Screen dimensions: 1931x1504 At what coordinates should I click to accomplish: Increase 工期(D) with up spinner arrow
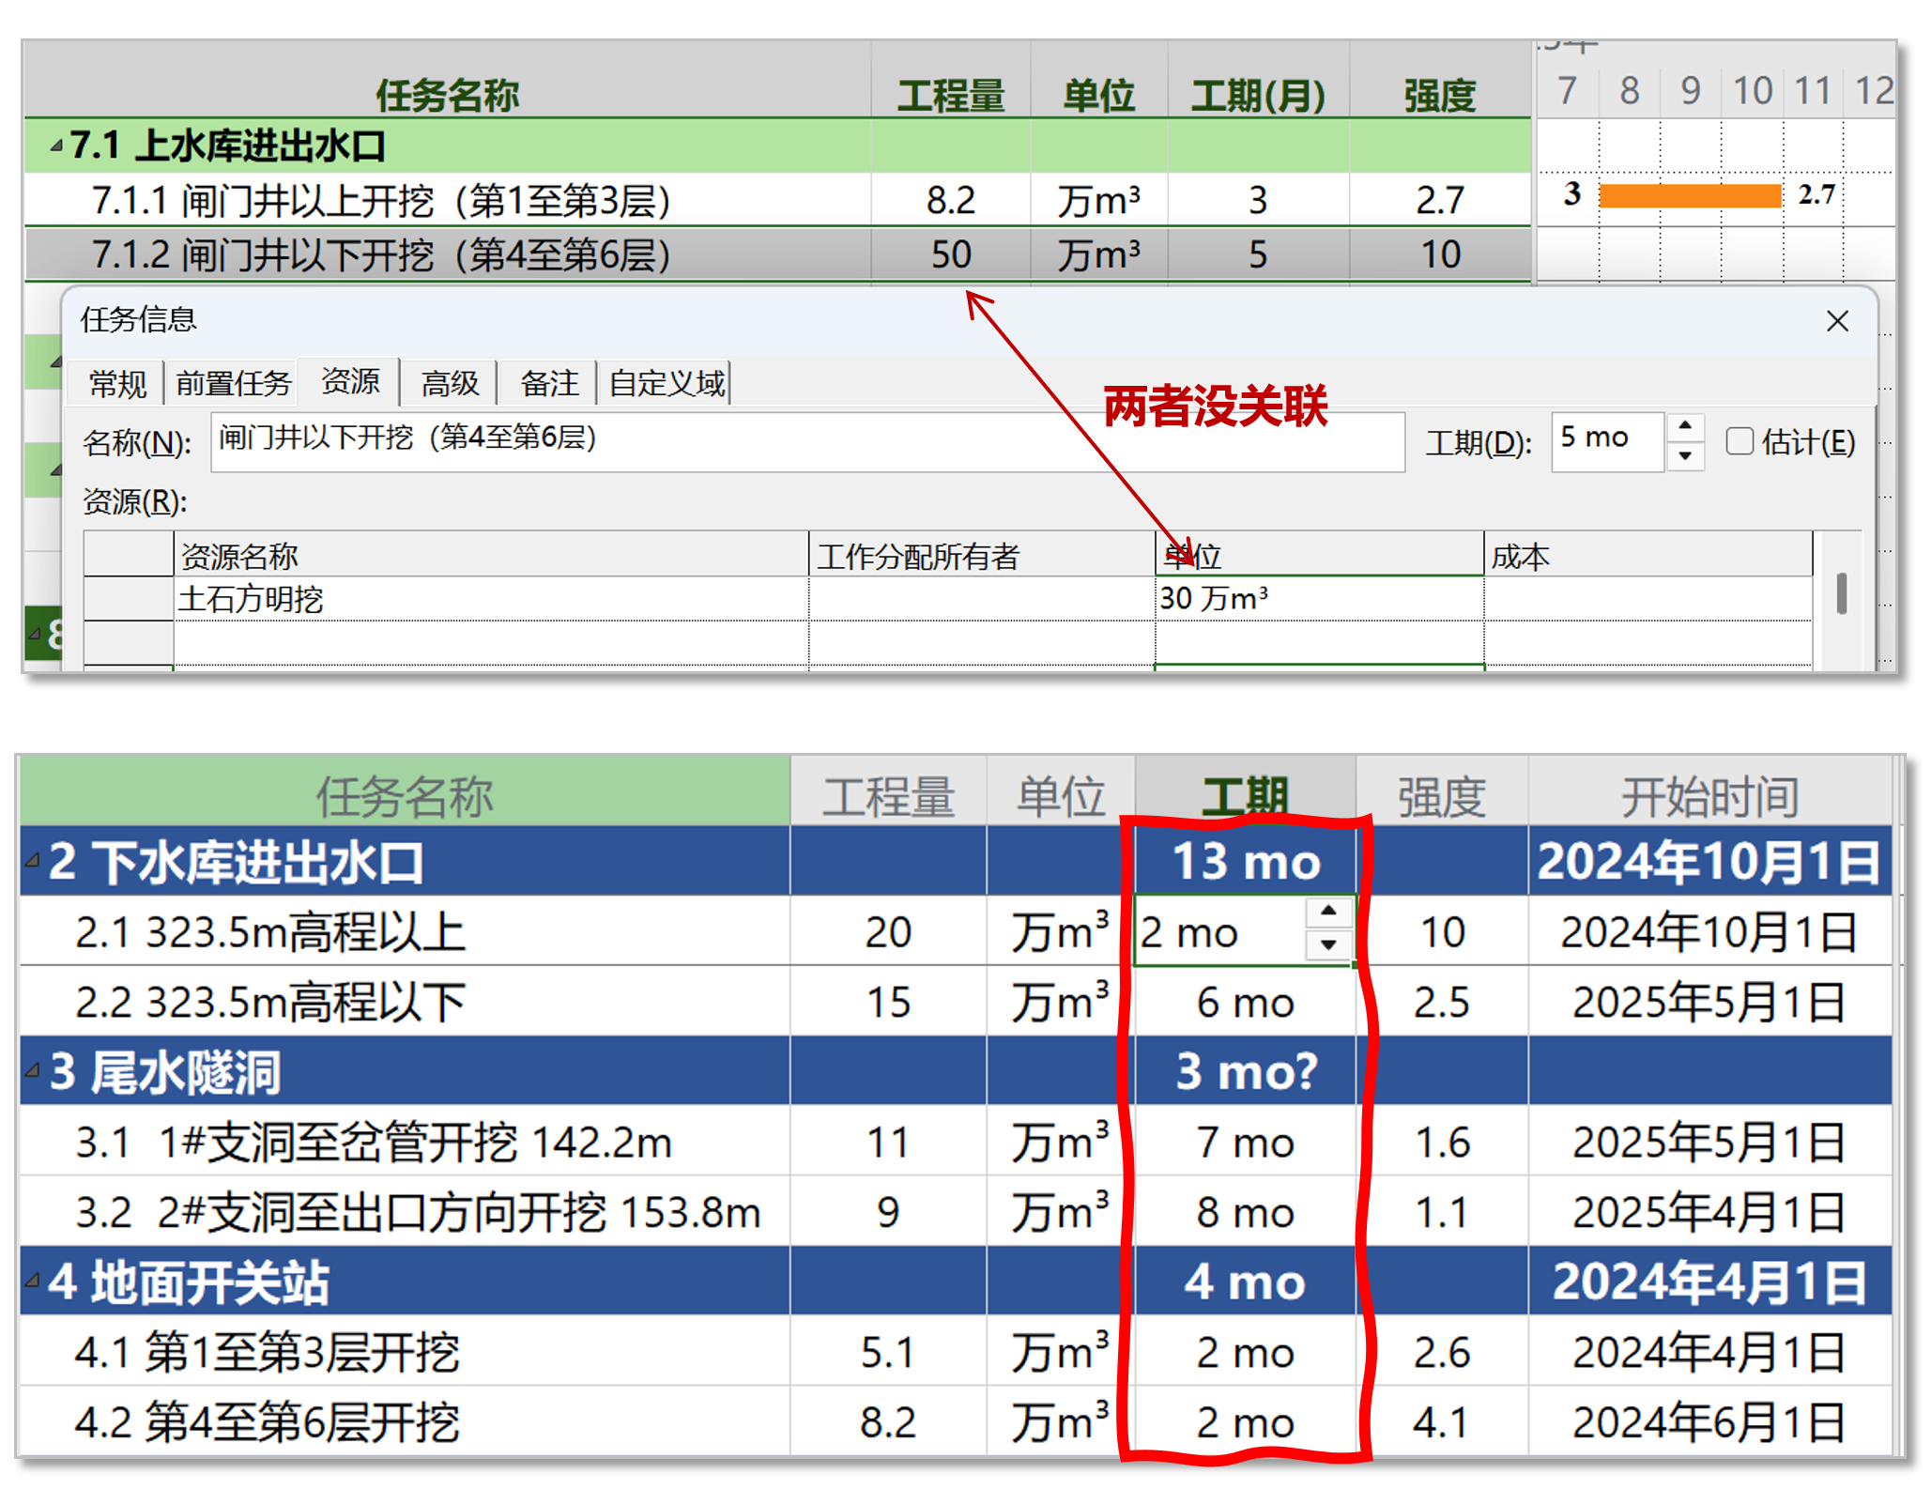pos(1685,426)
